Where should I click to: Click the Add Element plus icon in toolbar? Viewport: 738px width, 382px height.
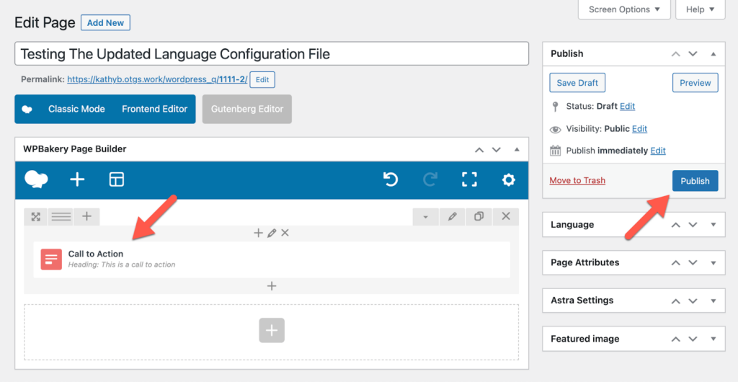[77, 179]
